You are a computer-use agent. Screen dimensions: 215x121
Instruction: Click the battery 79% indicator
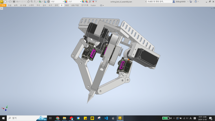166,118
